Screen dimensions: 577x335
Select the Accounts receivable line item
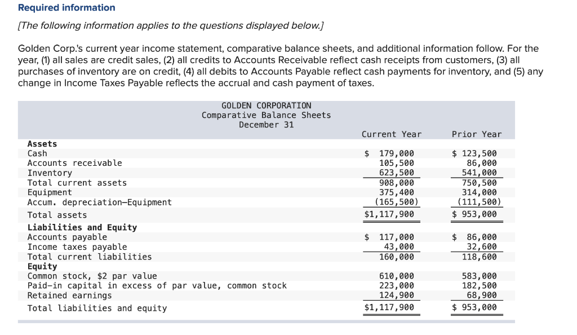(x=64, y=163)
